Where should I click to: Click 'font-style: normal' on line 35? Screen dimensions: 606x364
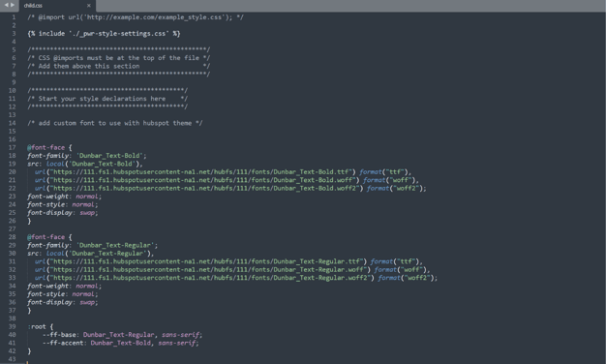[x=62, y=294]
